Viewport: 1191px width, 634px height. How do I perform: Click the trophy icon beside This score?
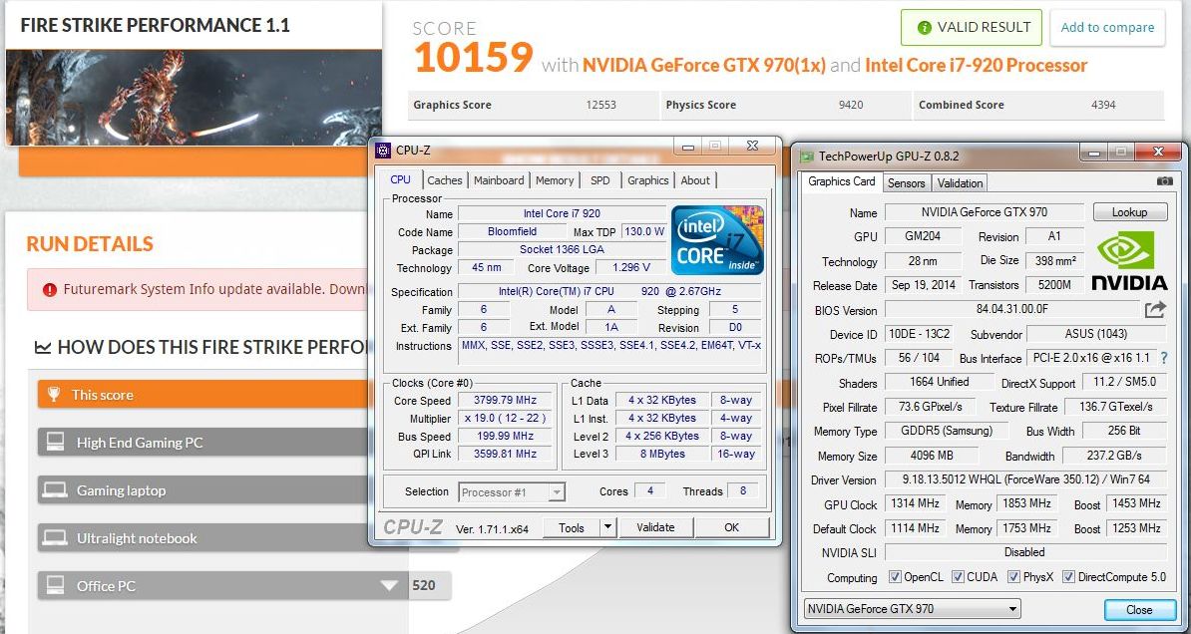point(54,395)
